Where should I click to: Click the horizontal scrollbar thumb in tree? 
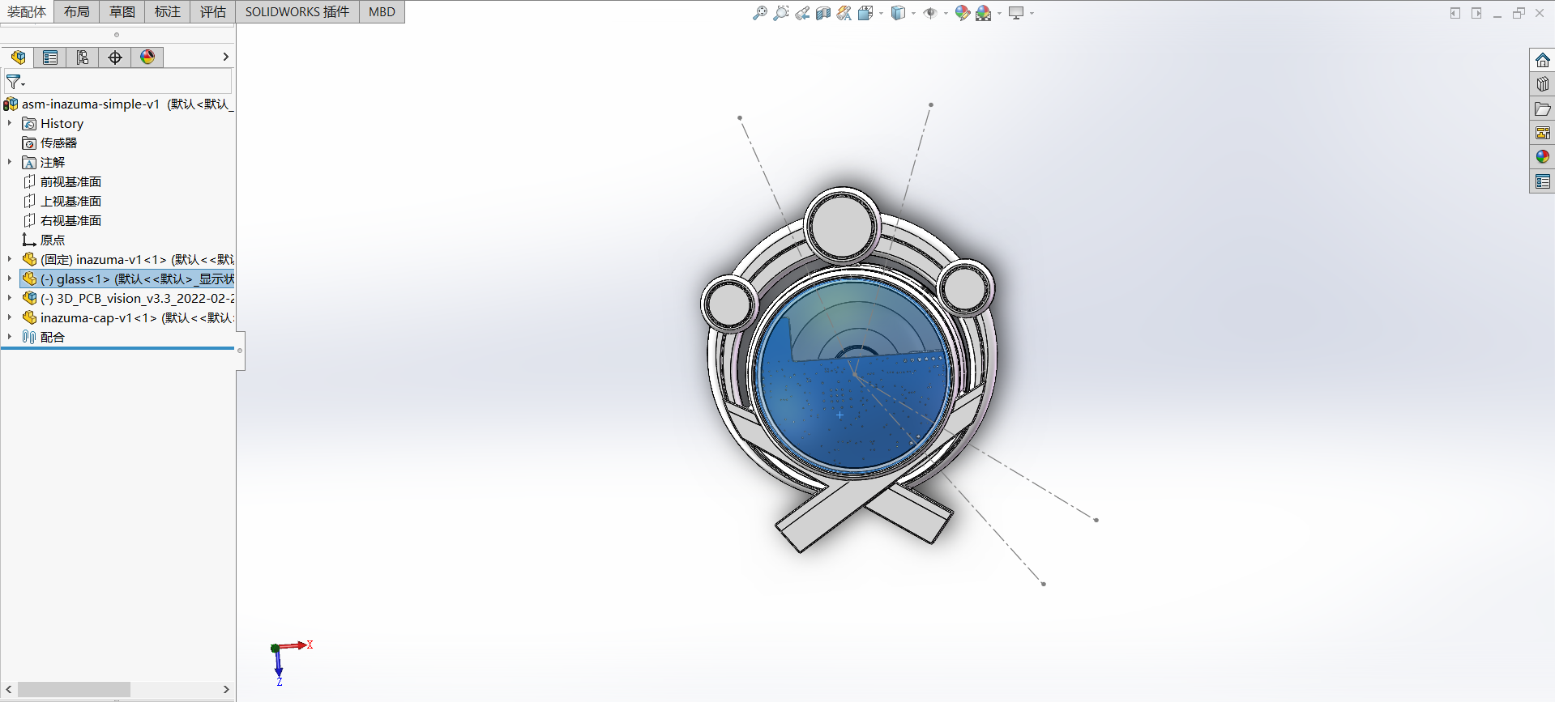pos(74,689)
